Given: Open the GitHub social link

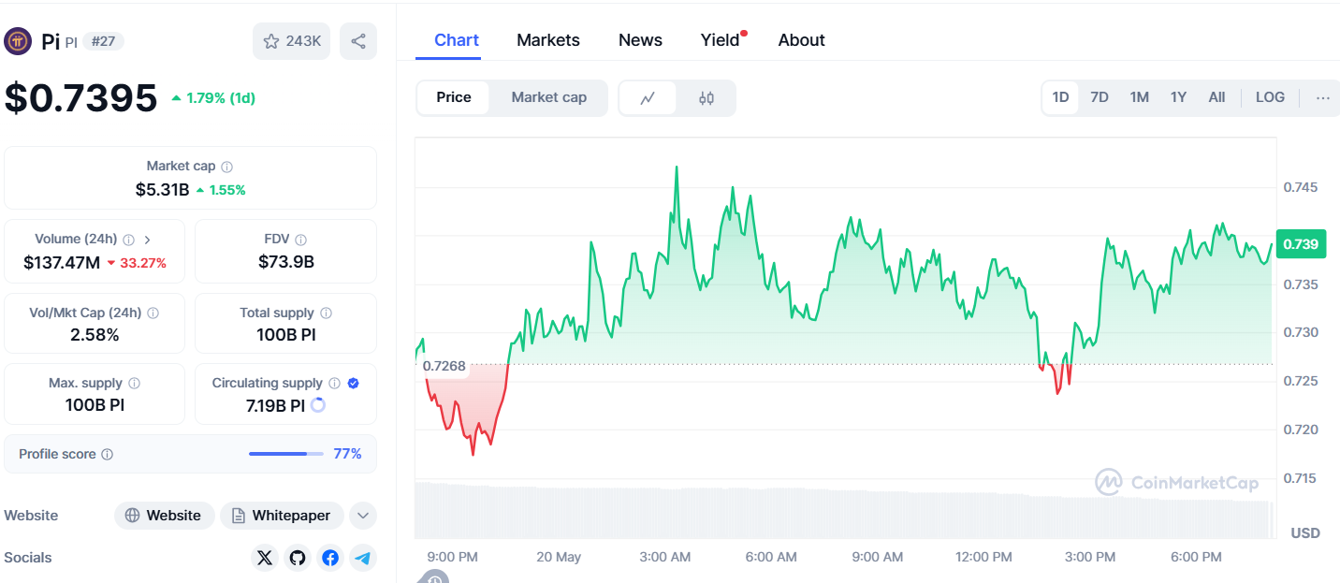Looking at the screenshot, I should [298, 558].
